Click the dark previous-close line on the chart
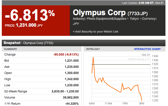168x106 pixels. point(121,64)
